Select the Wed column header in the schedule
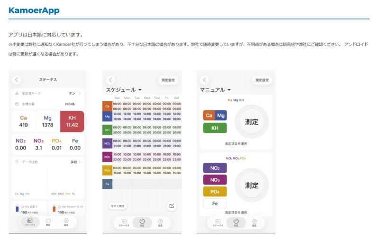 pyautogui.click(x=147, y=98)
